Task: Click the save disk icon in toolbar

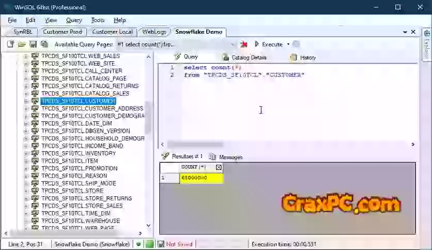Action: (x=33, y=44)
